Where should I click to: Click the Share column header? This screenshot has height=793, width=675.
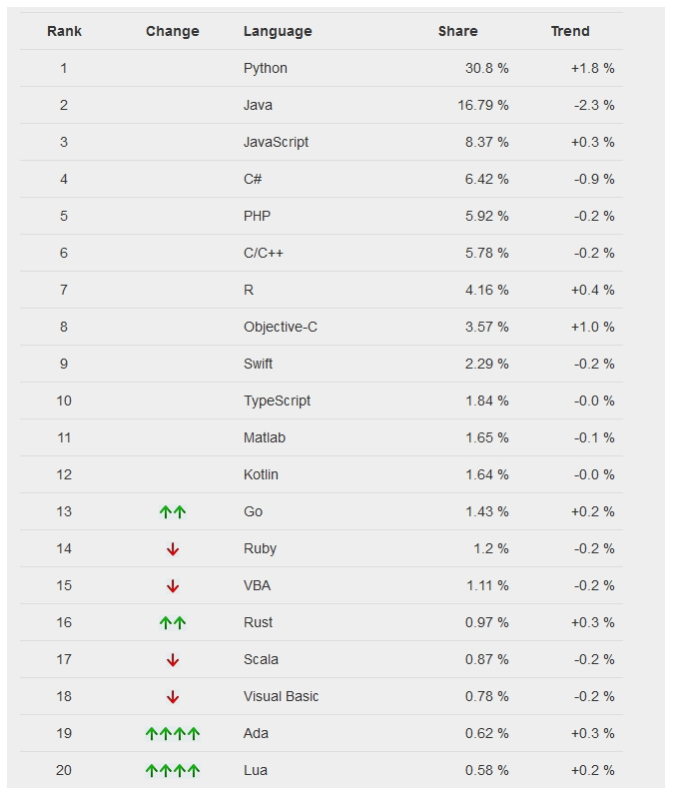(457, 31)
